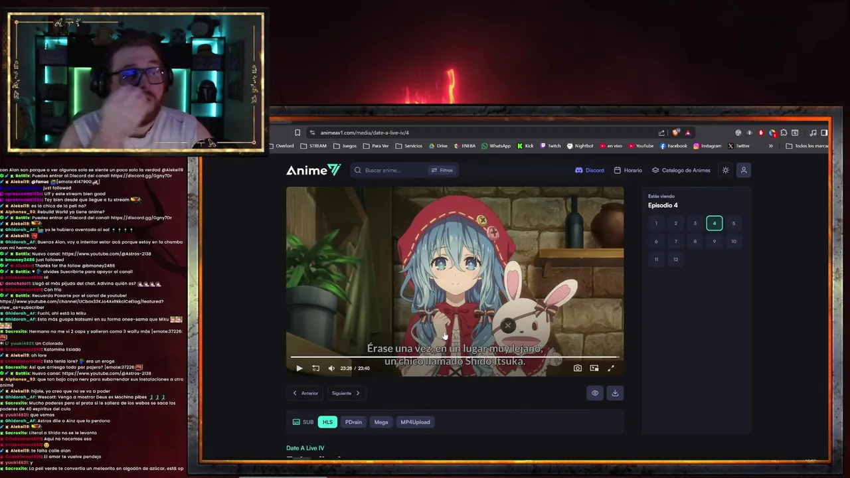Go to the Siguiente episode

[x=346, y=393]
